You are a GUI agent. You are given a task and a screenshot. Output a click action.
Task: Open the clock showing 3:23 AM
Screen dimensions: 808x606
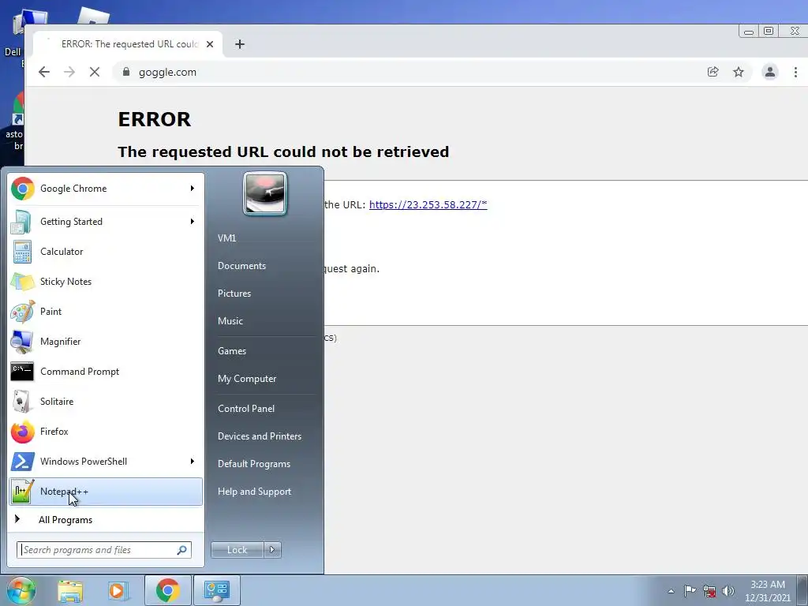767,591
